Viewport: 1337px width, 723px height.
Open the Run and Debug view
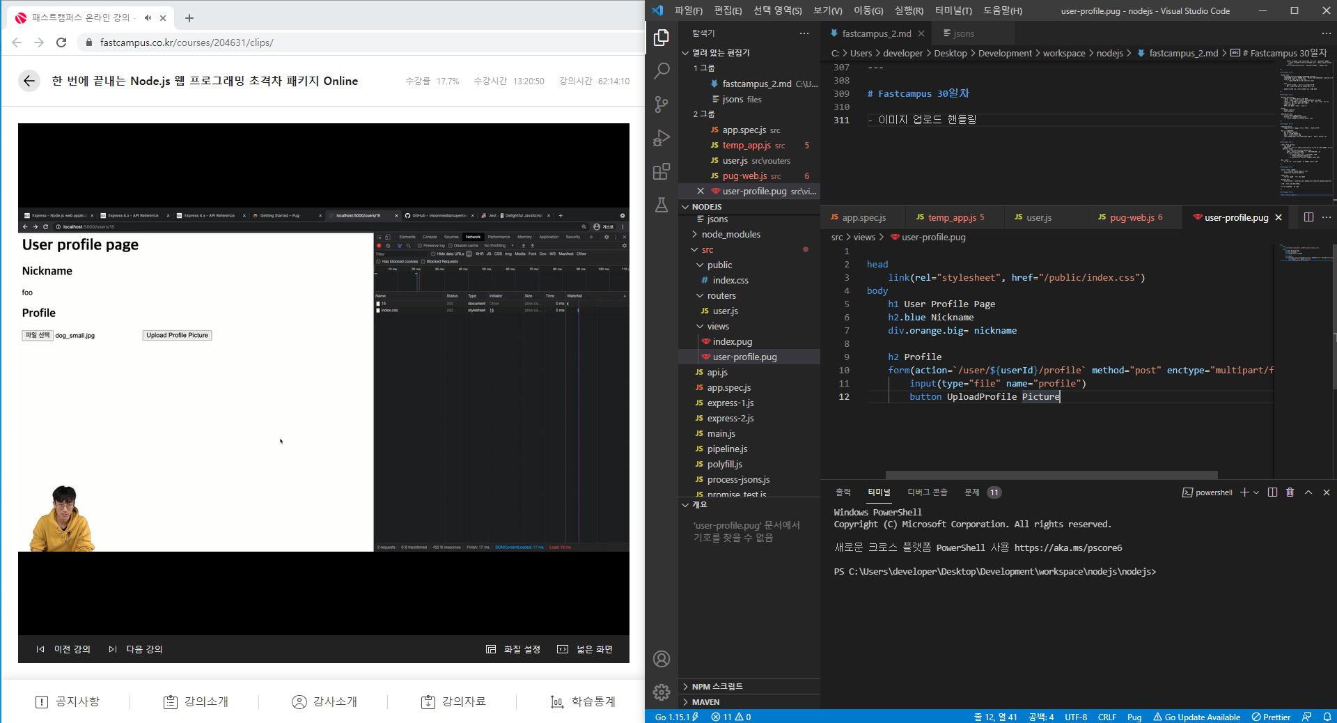tap(662, 138)
